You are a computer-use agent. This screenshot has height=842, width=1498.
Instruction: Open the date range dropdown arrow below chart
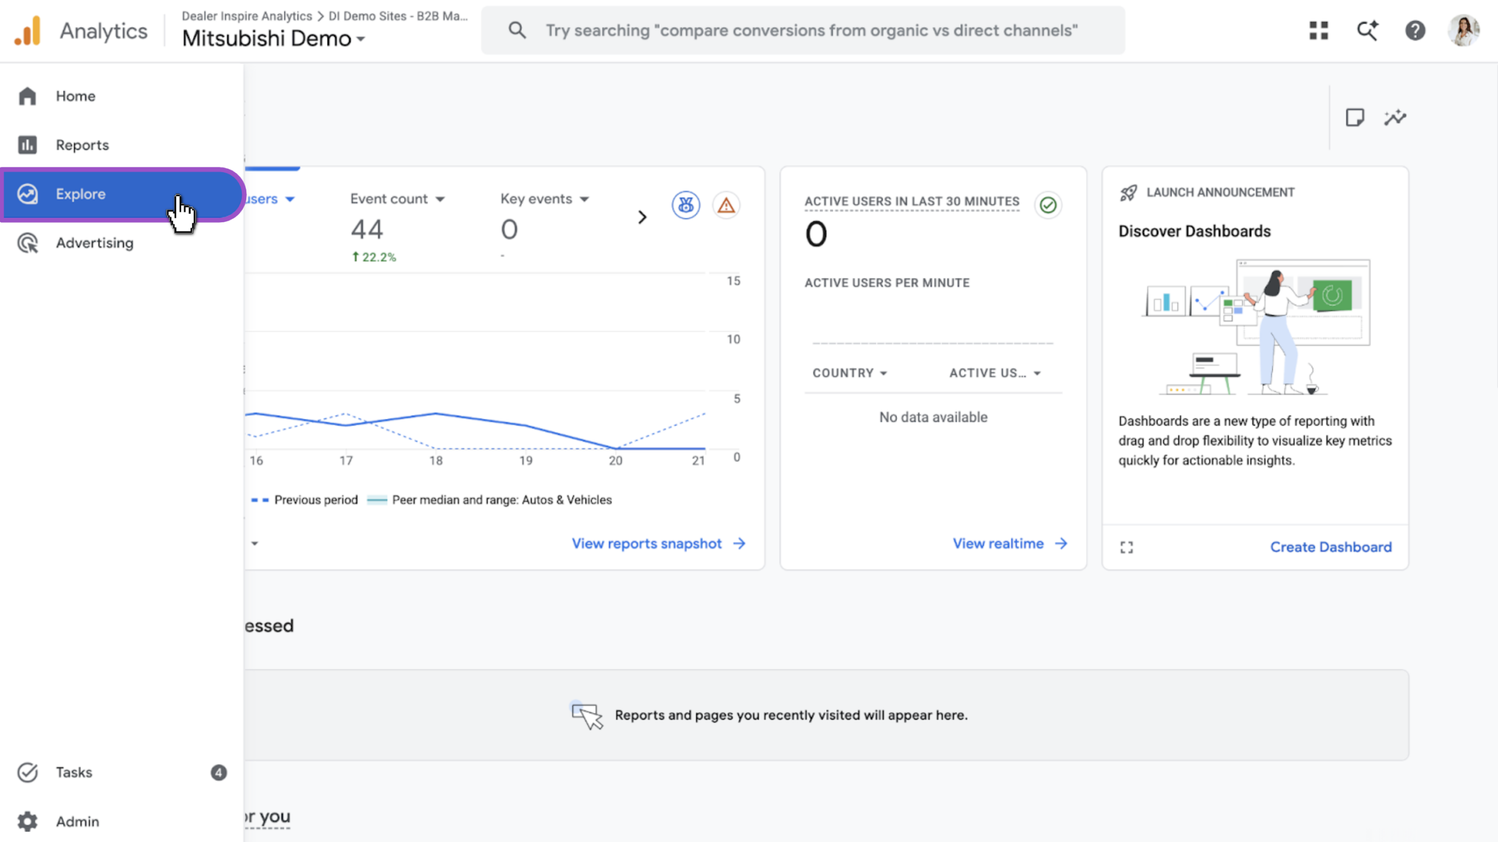(x=255, y=544)
